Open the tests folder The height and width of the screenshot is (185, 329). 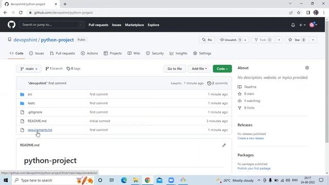pos(31,103)
